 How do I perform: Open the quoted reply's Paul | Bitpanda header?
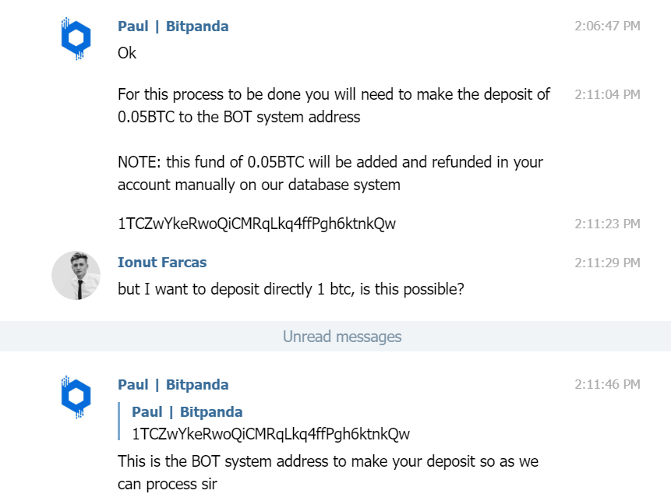point(187,411)
